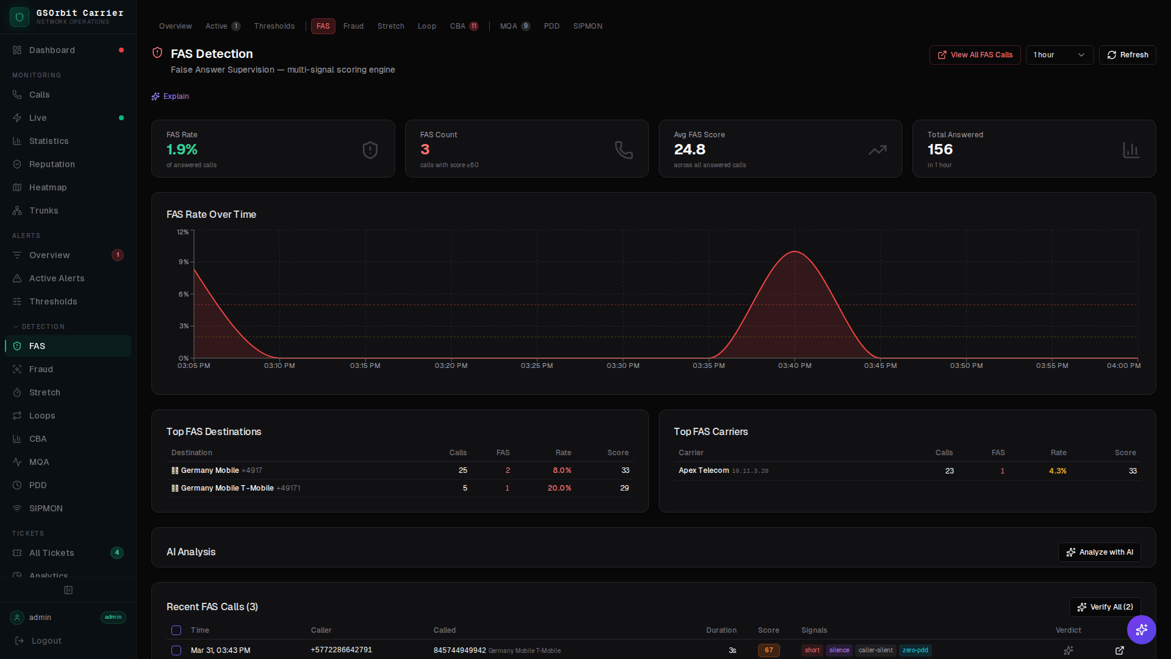Image resolution: width=1171 pixels, height=659 pixels.
Task: Click the external link icon on the FAS call row
Action: coord(1120,650)
